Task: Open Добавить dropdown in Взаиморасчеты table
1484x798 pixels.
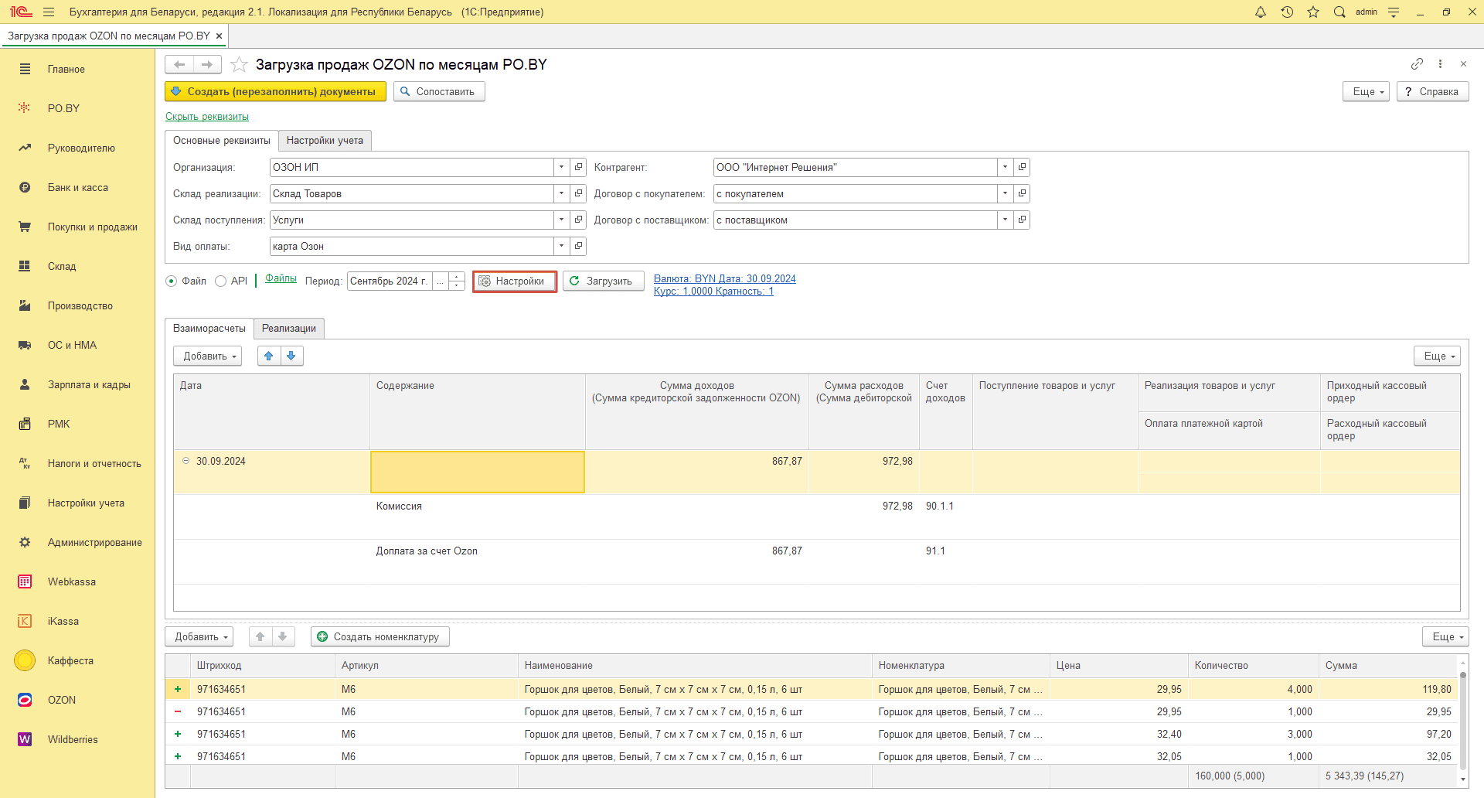Action: pos(208,356)
